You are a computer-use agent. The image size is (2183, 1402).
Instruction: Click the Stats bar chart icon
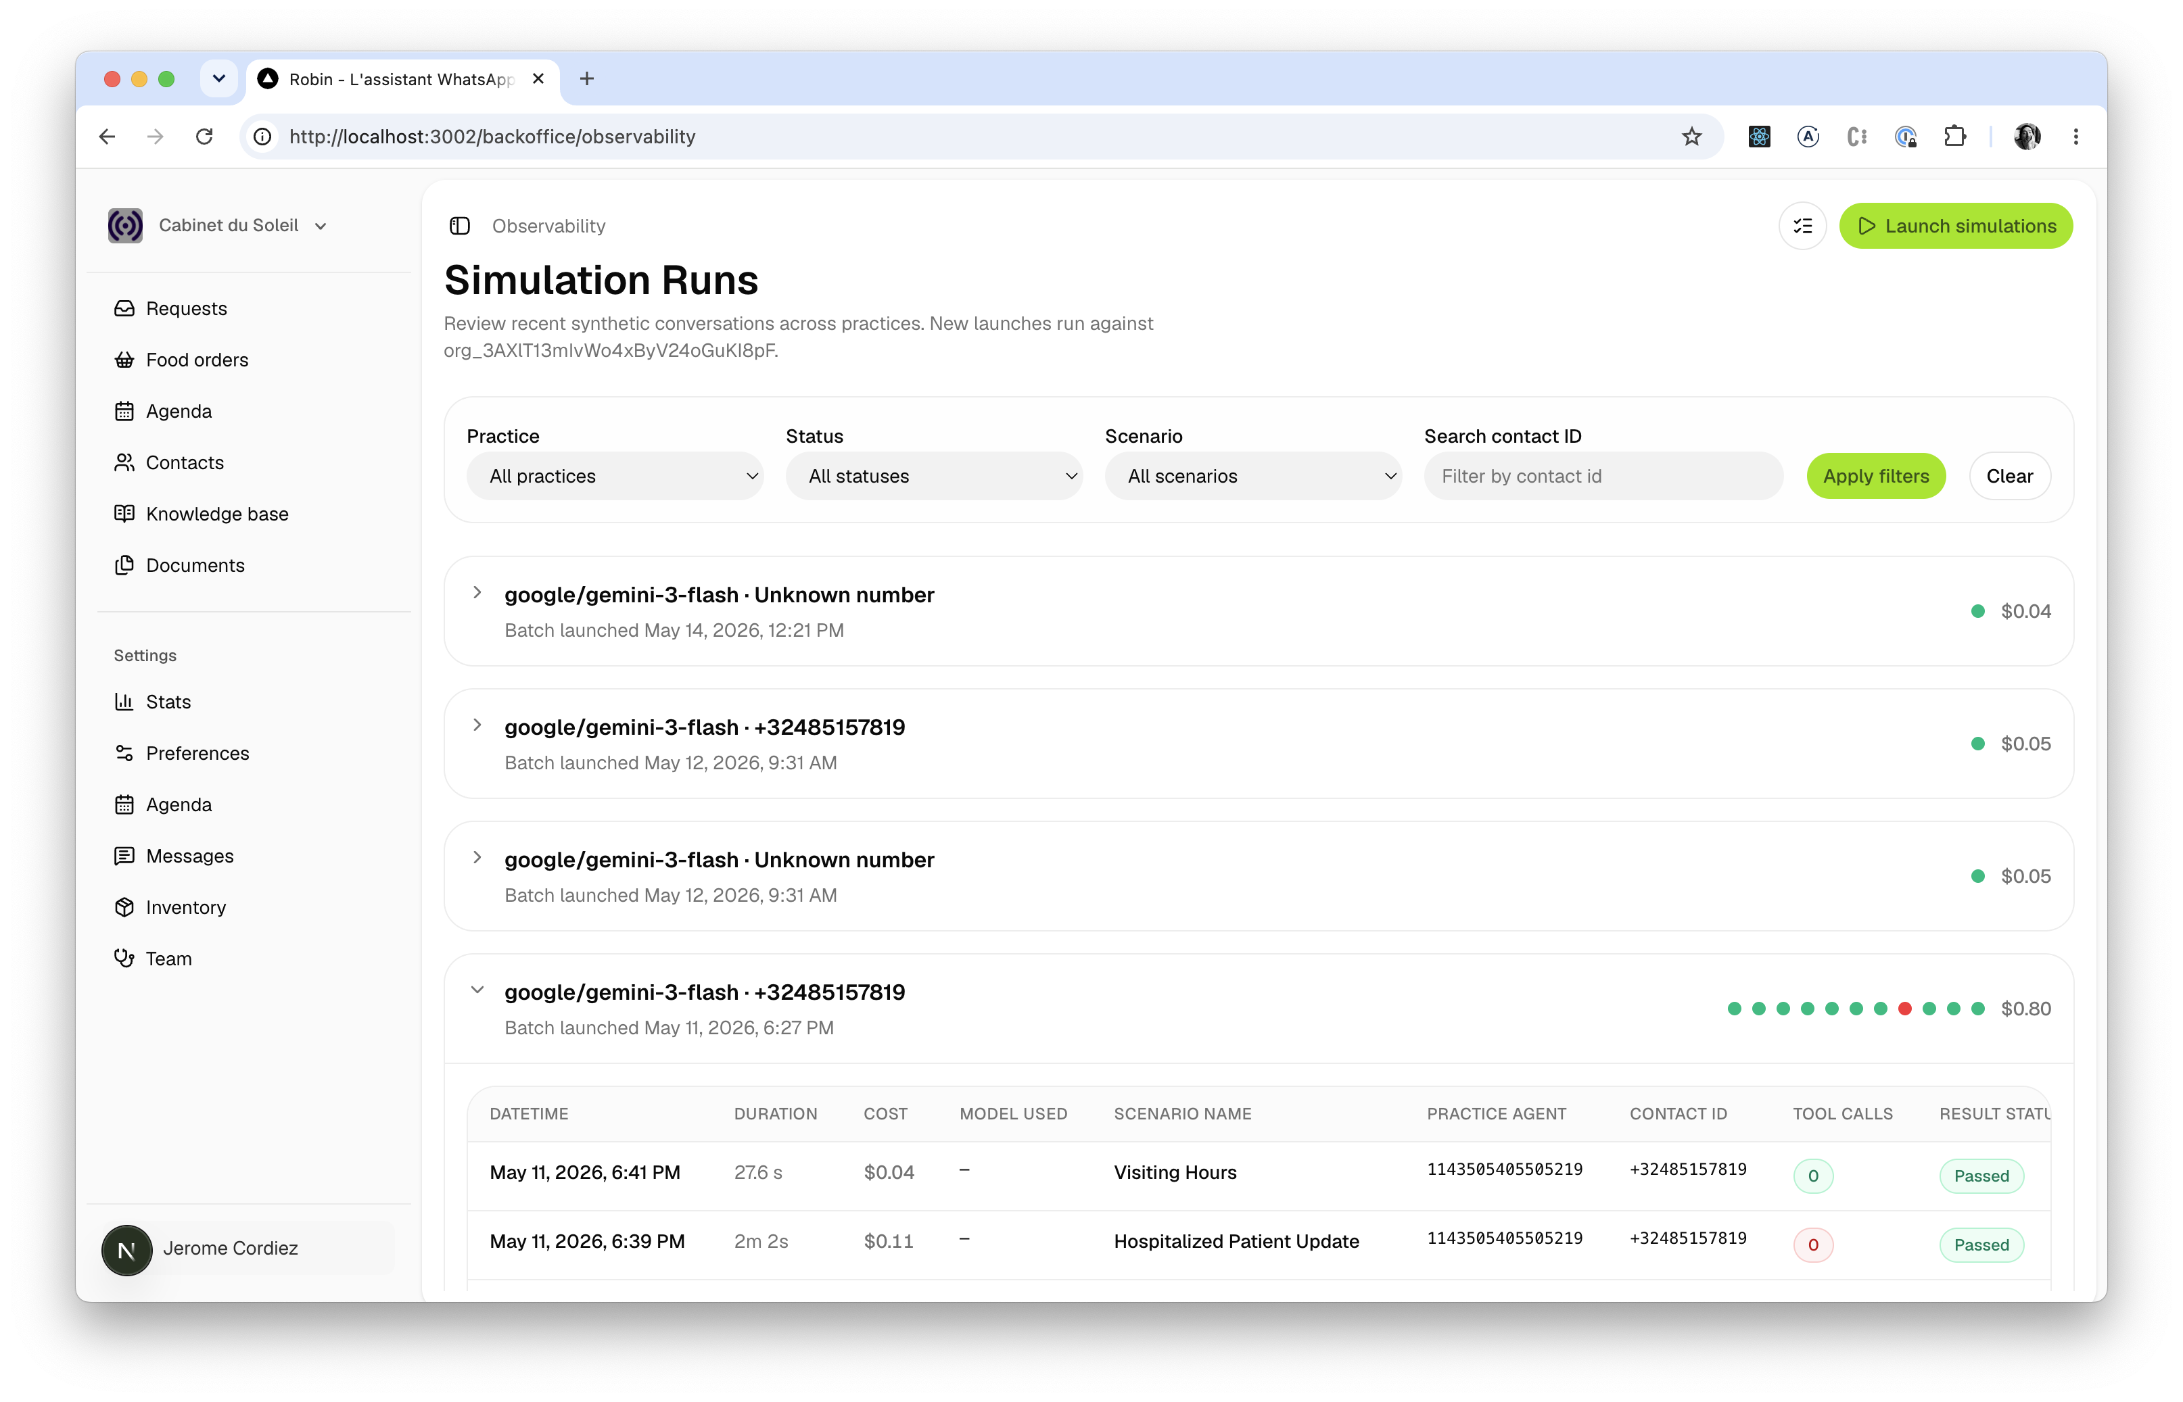[x=124, y=702]
